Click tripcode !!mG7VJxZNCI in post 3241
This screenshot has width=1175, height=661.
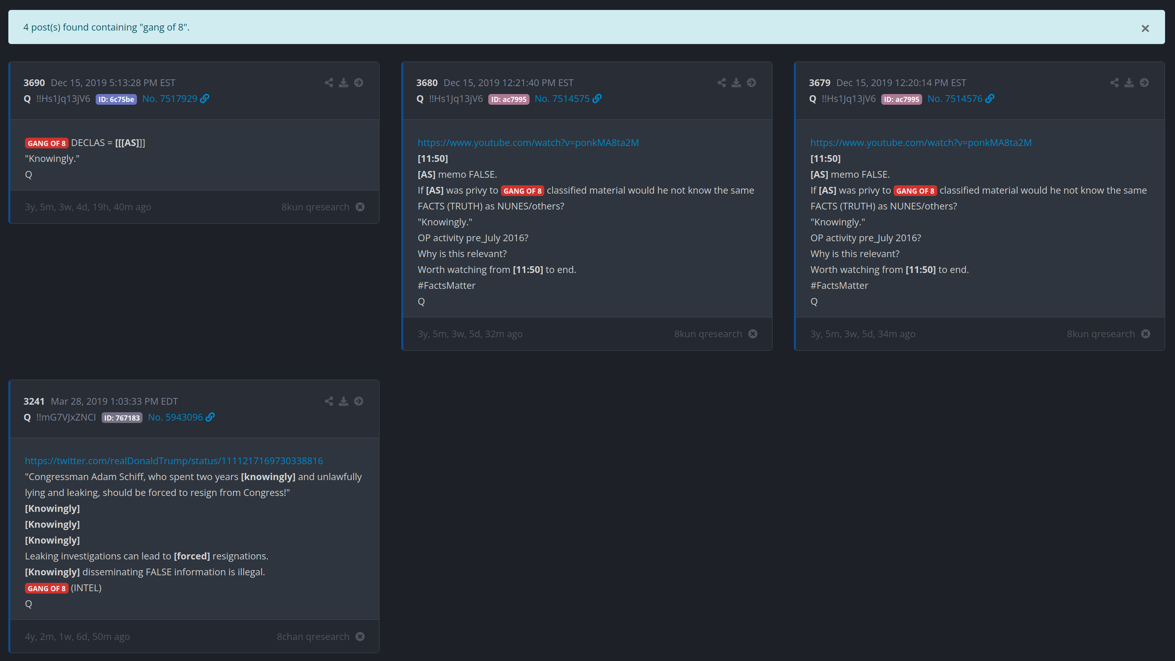tap(66, 417)
